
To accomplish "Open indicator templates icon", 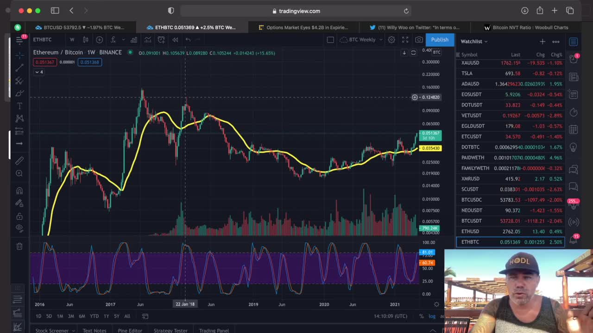I will click(x=148, y=40).
